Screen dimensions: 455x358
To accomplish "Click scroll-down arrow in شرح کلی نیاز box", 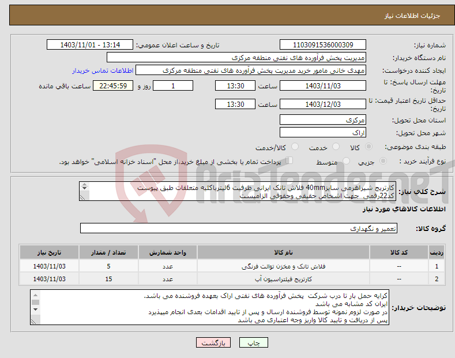I will pos(84,188).
